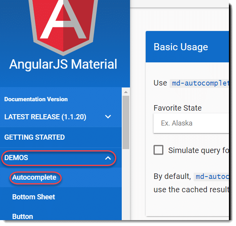The height and width of the screenshot is (226, 236).
Task: Open the Button demo
Action: coord(22,217)
